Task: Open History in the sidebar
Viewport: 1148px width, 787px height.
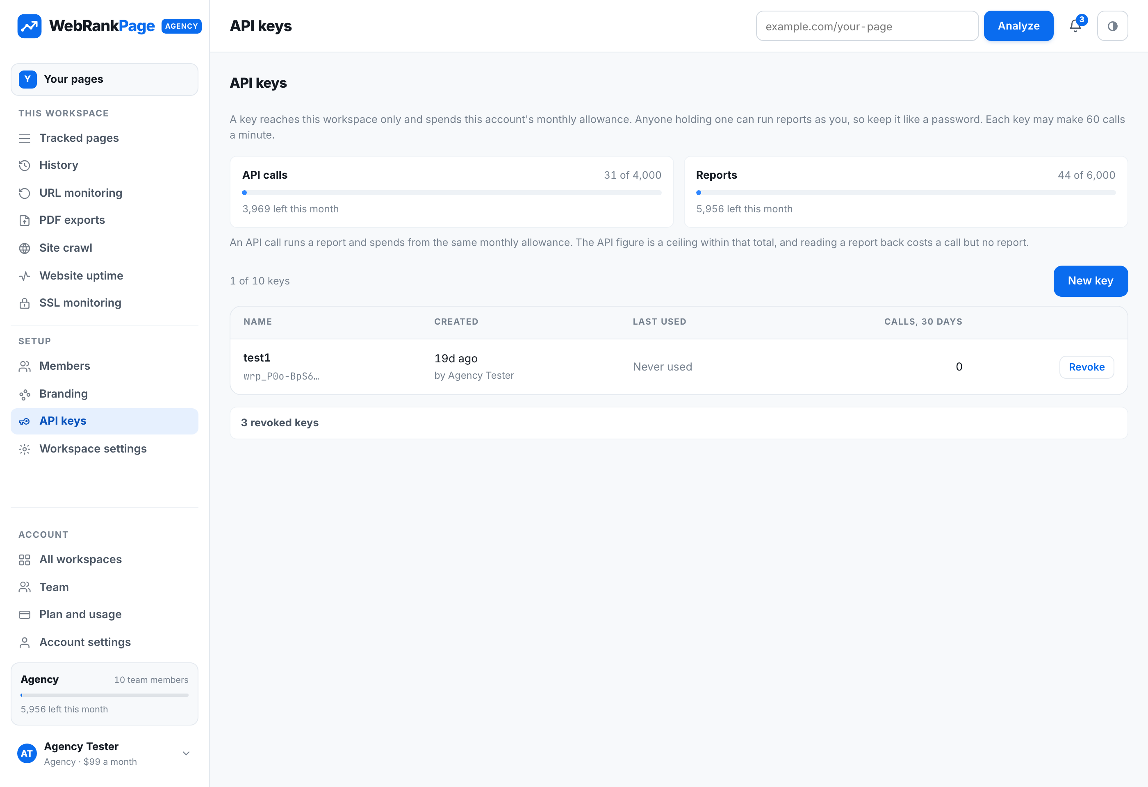Action: pos(104,166)
